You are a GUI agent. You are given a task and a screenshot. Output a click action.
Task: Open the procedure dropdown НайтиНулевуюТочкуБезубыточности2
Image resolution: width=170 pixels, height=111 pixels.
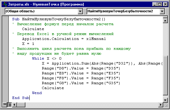[162, 11]
